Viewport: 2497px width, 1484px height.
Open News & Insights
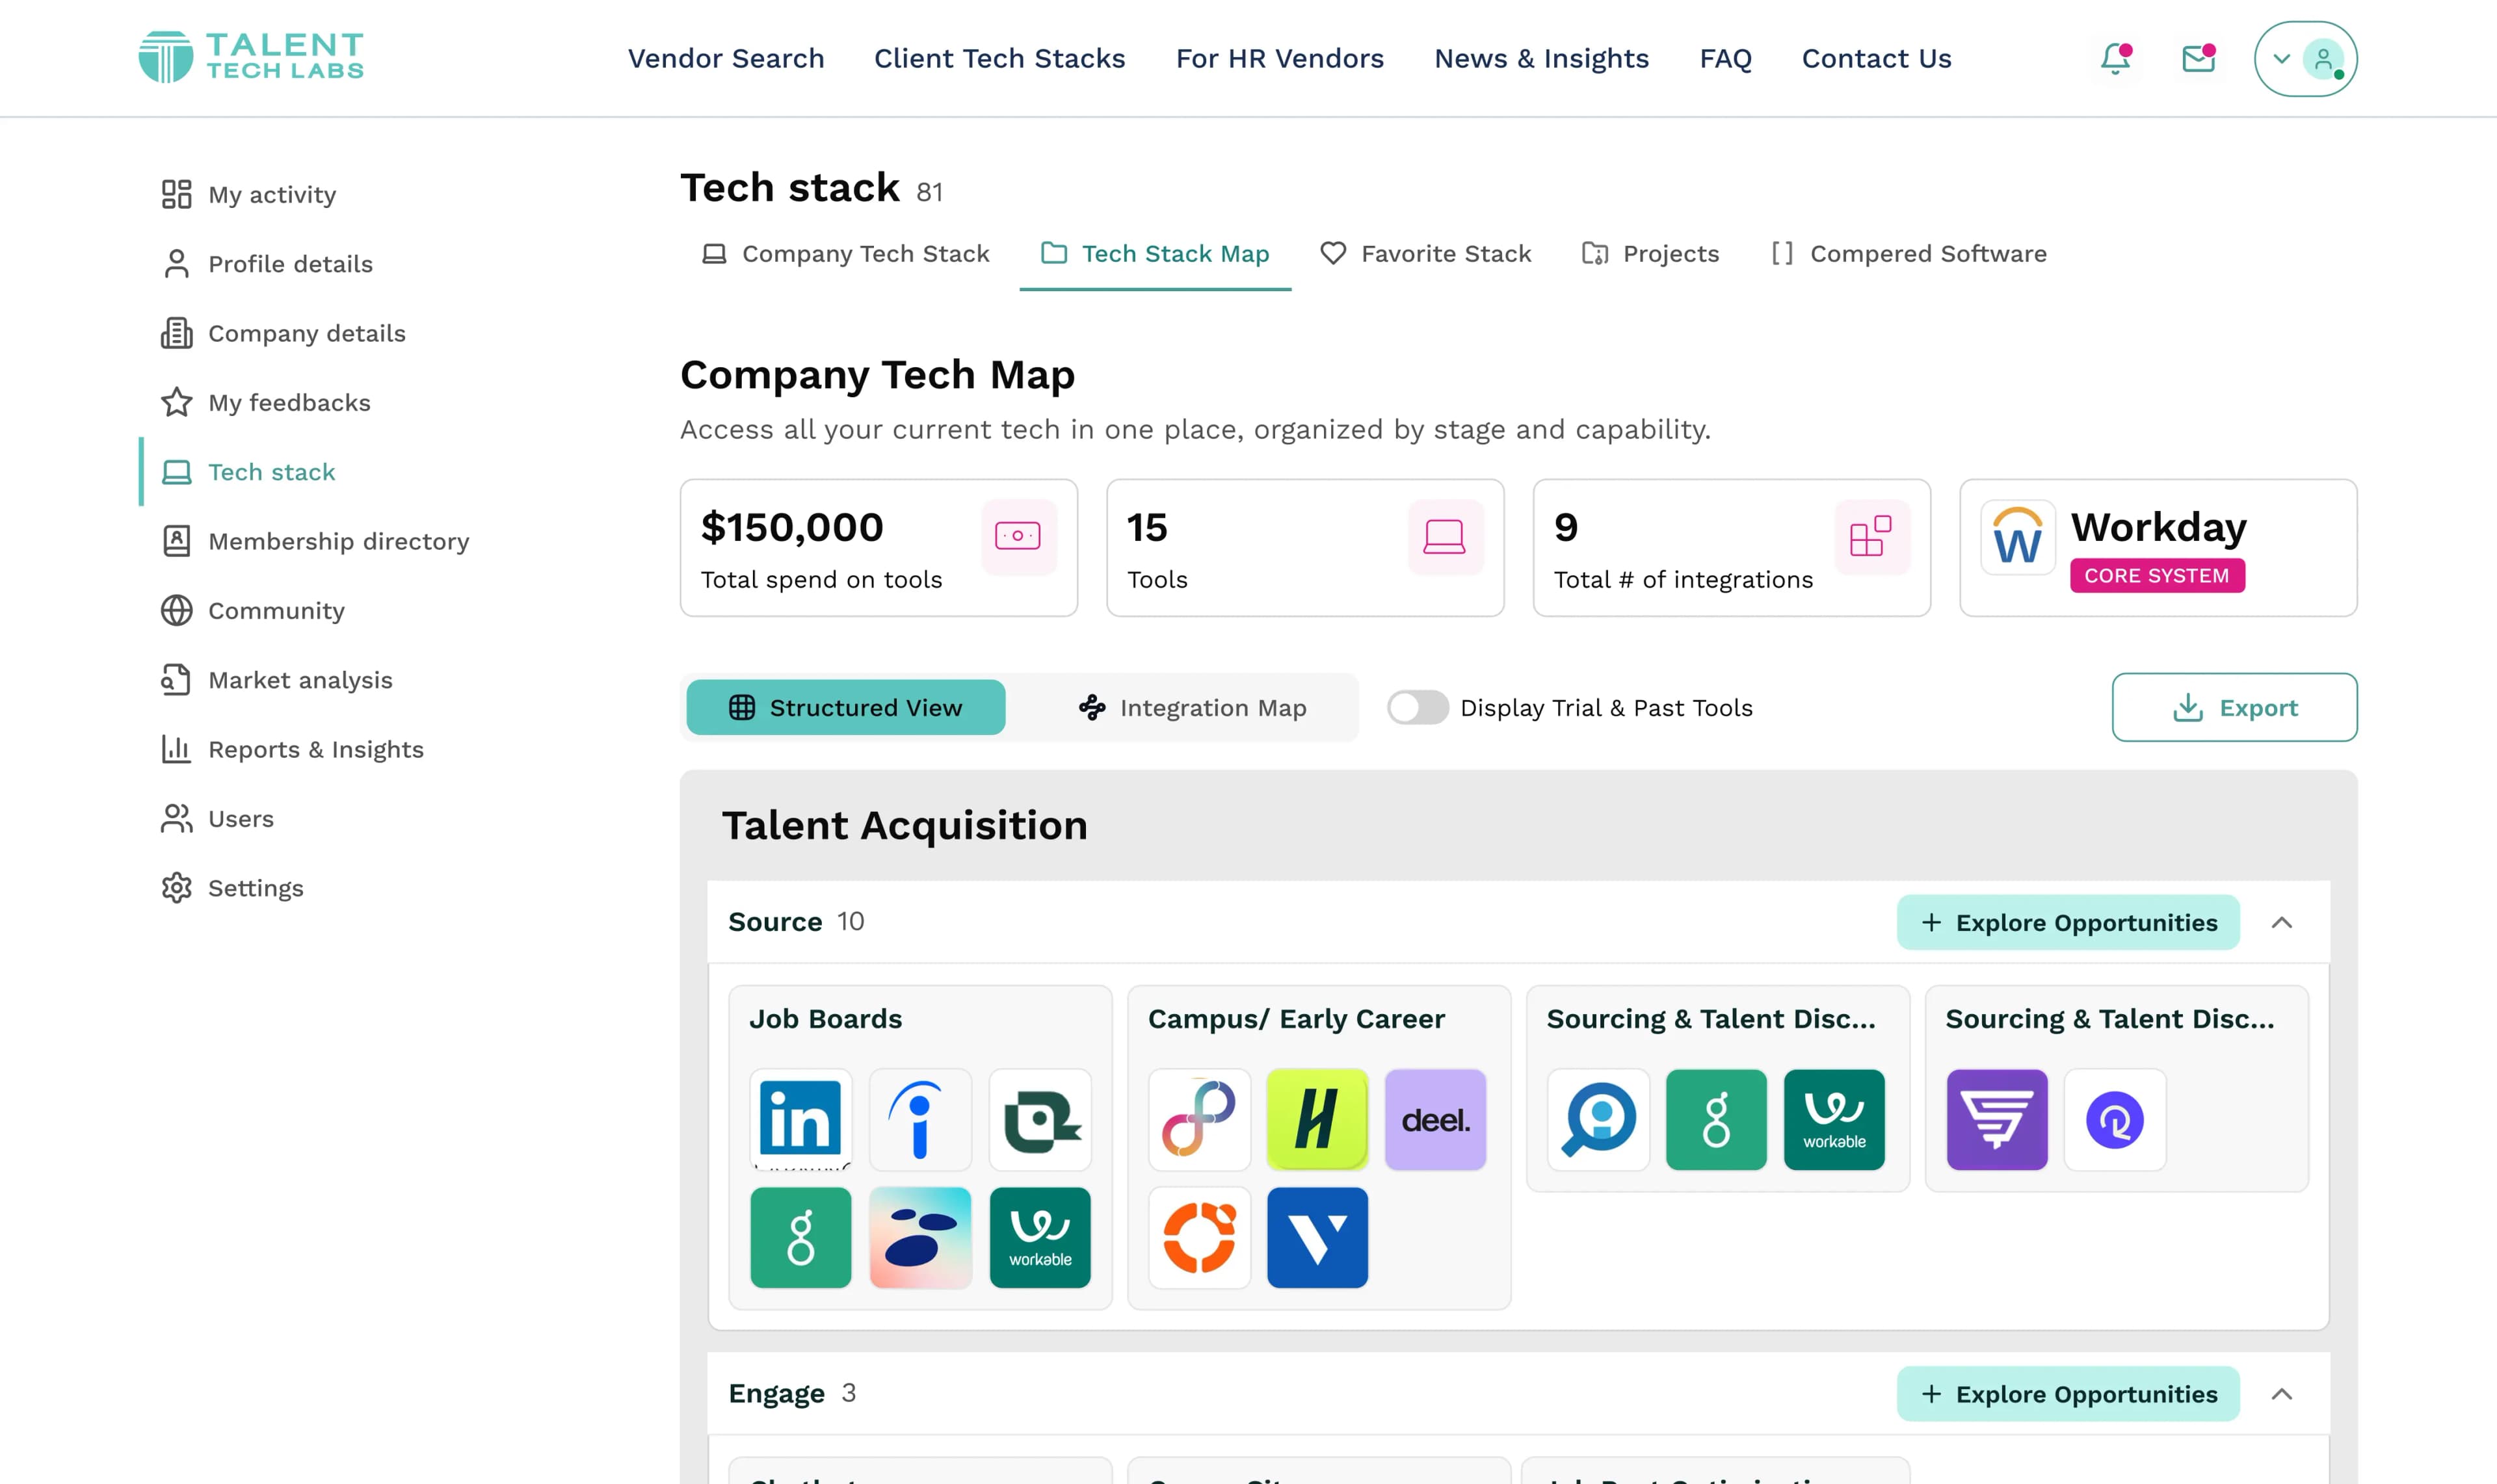pos(1542,58)
